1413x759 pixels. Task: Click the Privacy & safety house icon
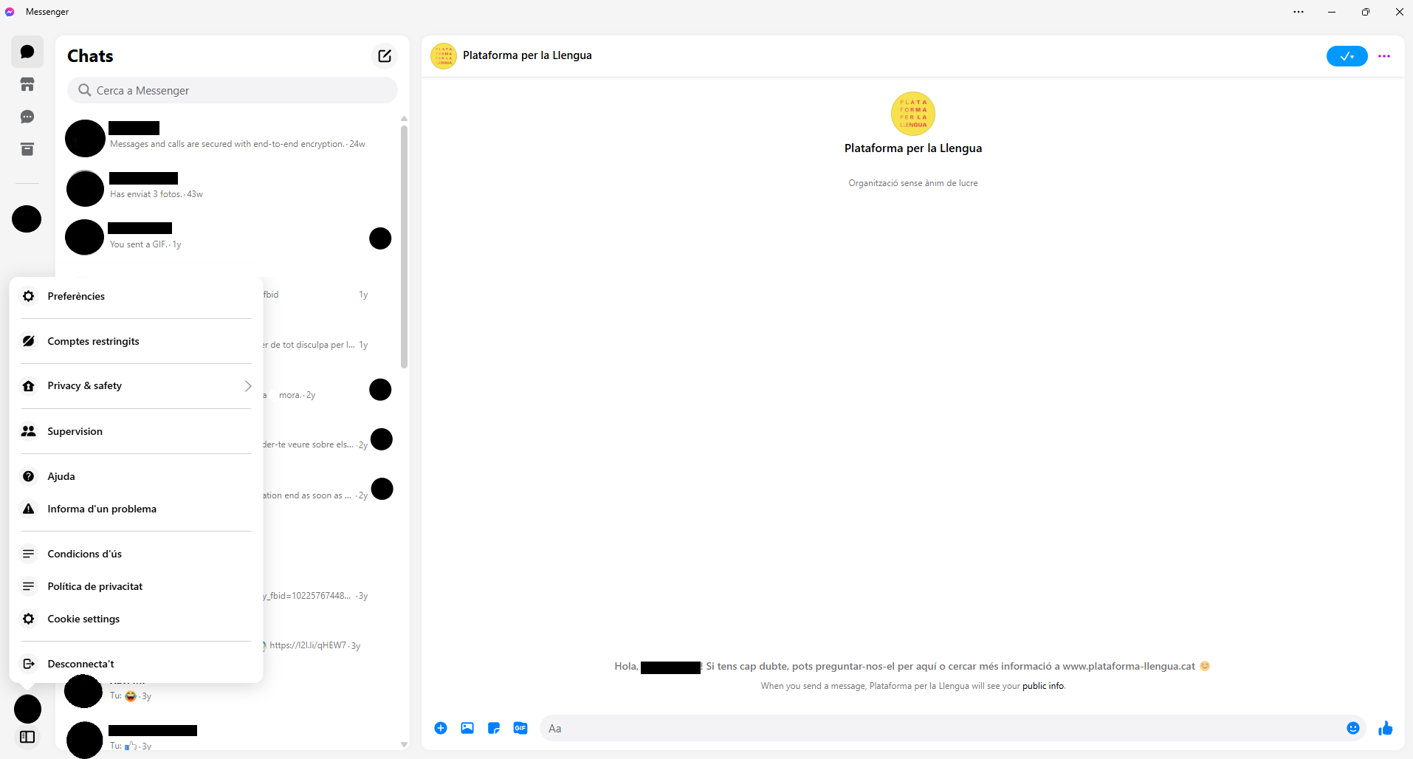pyautogui.click(x=29, y=386)
